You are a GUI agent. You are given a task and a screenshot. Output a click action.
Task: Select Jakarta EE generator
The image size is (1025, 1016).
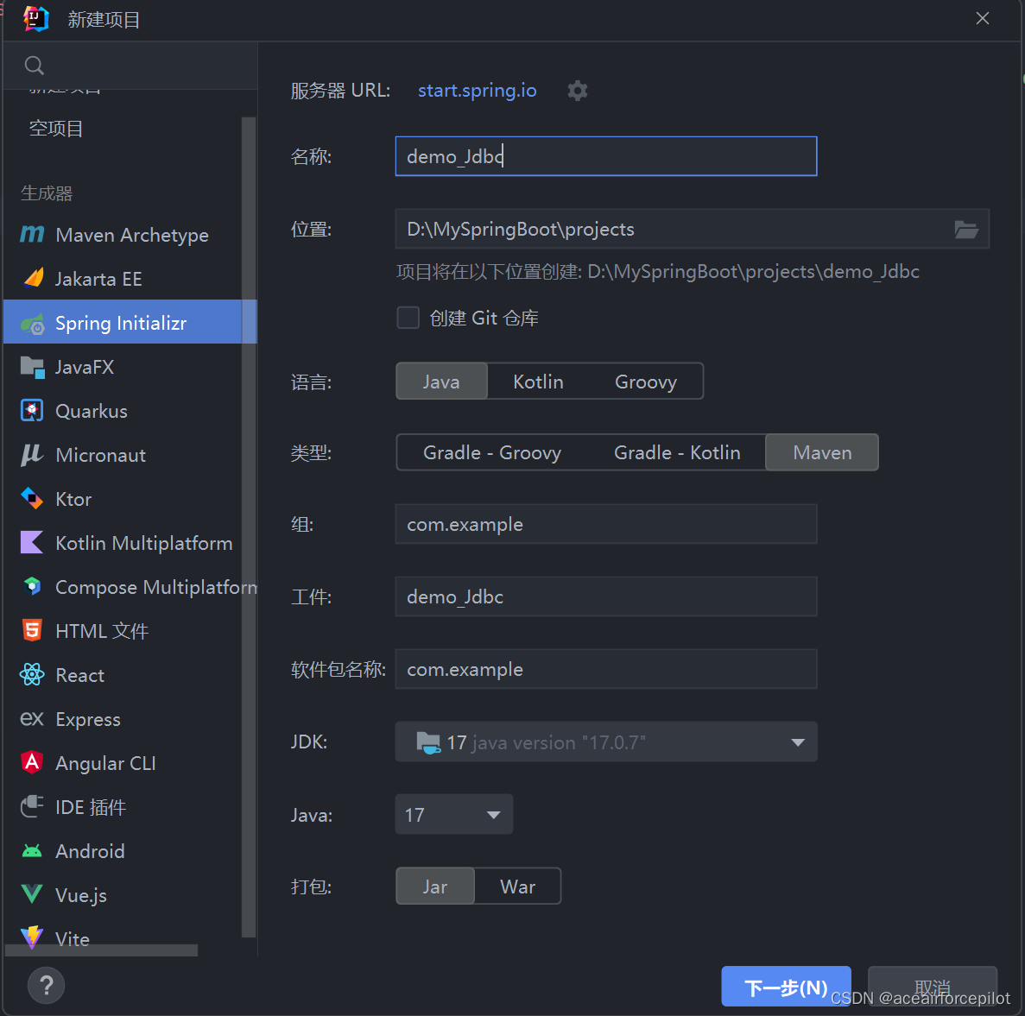click(x=123, y=279)
